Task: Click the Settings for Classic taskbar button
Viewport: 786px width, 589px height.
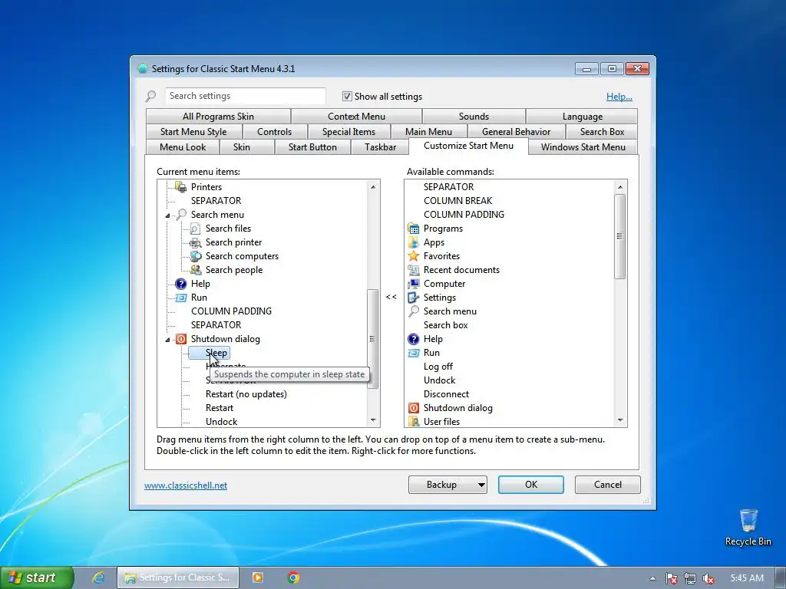Action: pyautogui.click(x=178, y=577)
